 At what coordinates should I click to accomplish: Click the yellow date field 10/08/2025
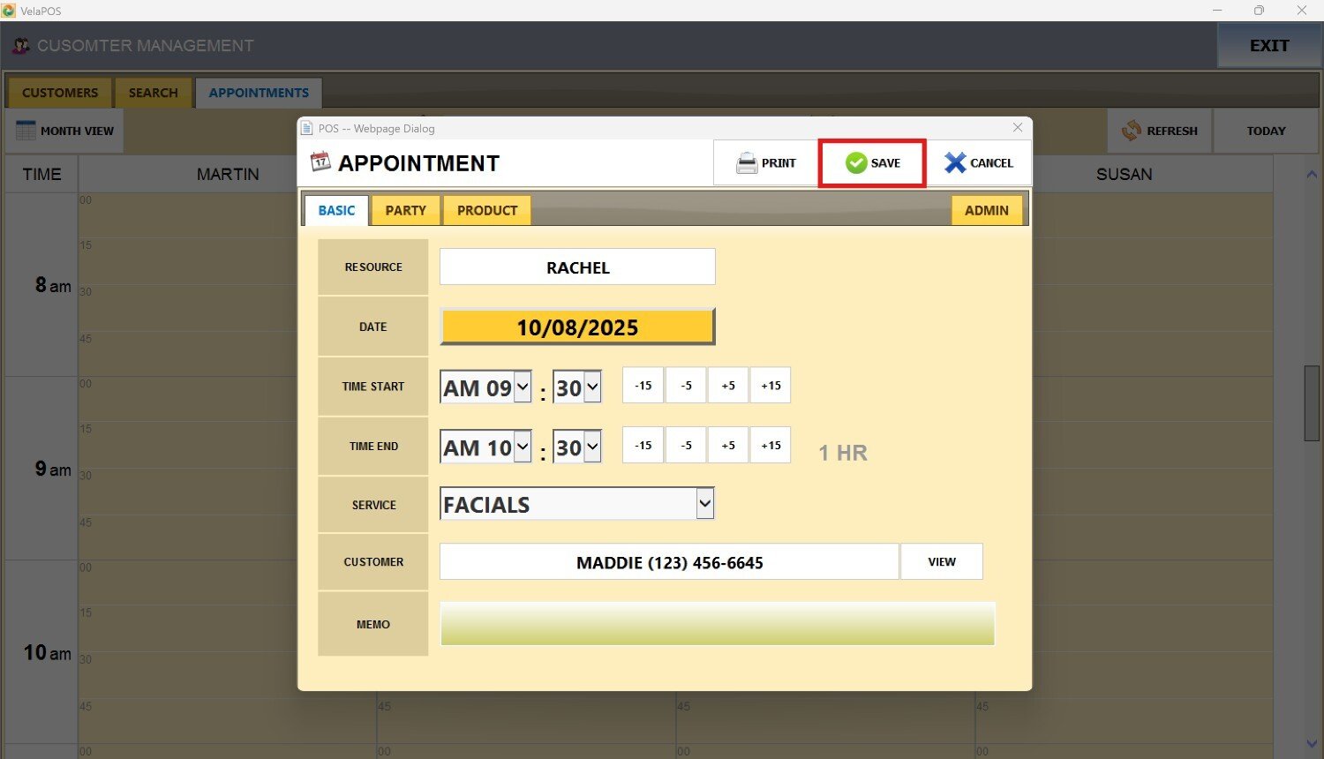(x=577, y=327)
